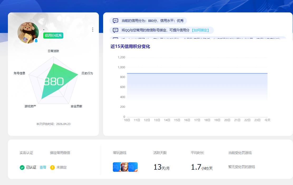Open the three-dot menu on profile card
Screen dimensions: 293x185
[93, 30]
